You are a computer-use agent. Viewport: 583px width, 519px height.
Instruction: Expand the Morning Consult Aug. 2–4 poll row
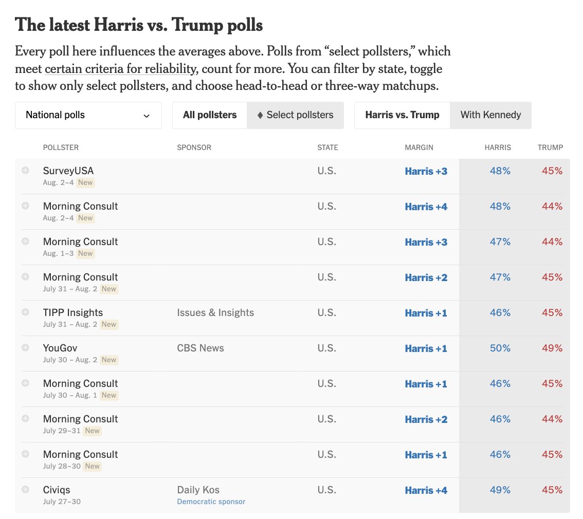click(x=25, y=206)
